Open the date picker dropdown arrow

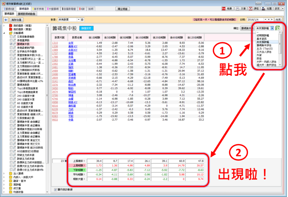point(266,19)
